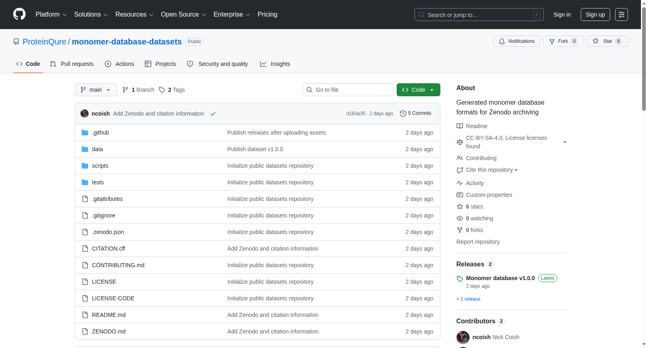Click ncoish avatar in the commit bar
Image resolution: width=647 pixels, height=348 pixels.
pos(85,114)
